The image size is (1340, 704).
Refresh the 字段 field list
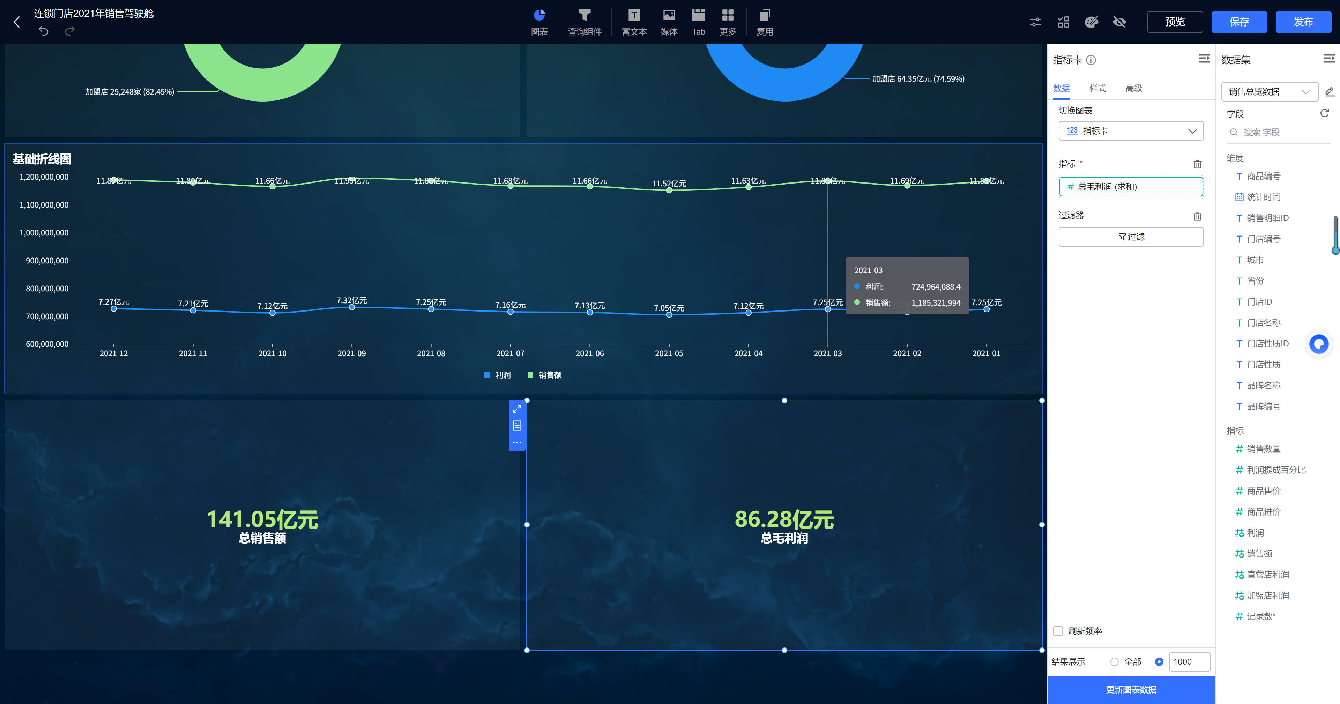(1324, 113)
